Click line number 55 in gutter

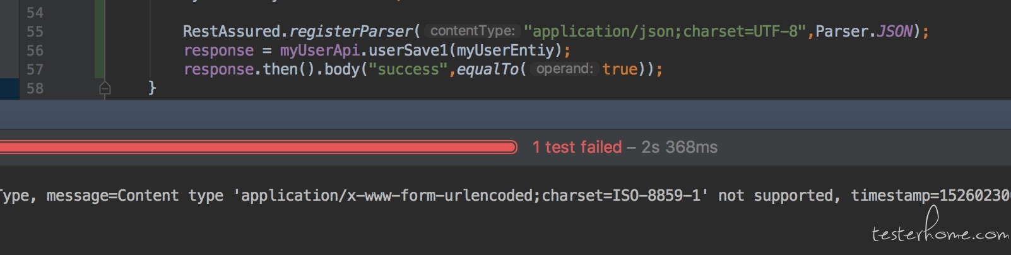(35, 32)
